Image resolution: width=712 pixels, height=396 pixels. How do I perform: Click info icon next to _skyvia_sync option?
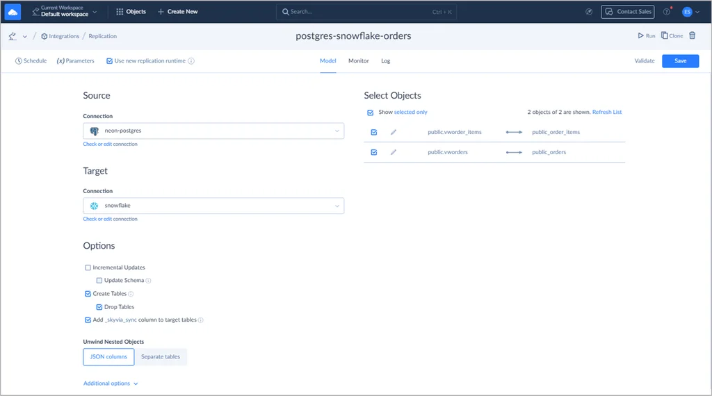pyautogui.click(x=201, y=320)
